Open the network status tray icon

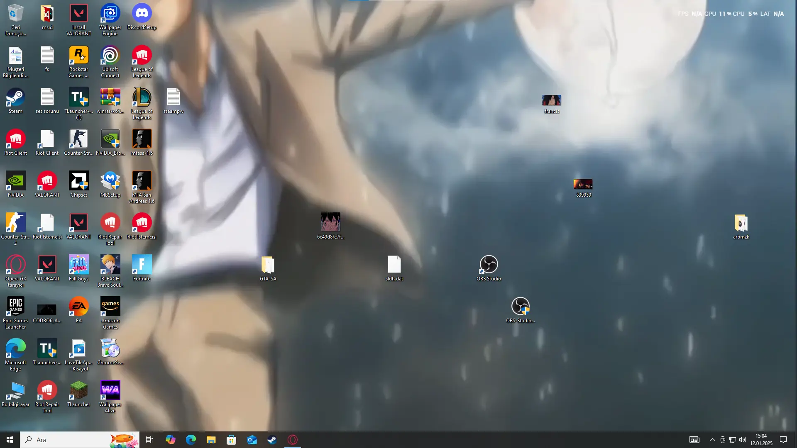point(733,440)
